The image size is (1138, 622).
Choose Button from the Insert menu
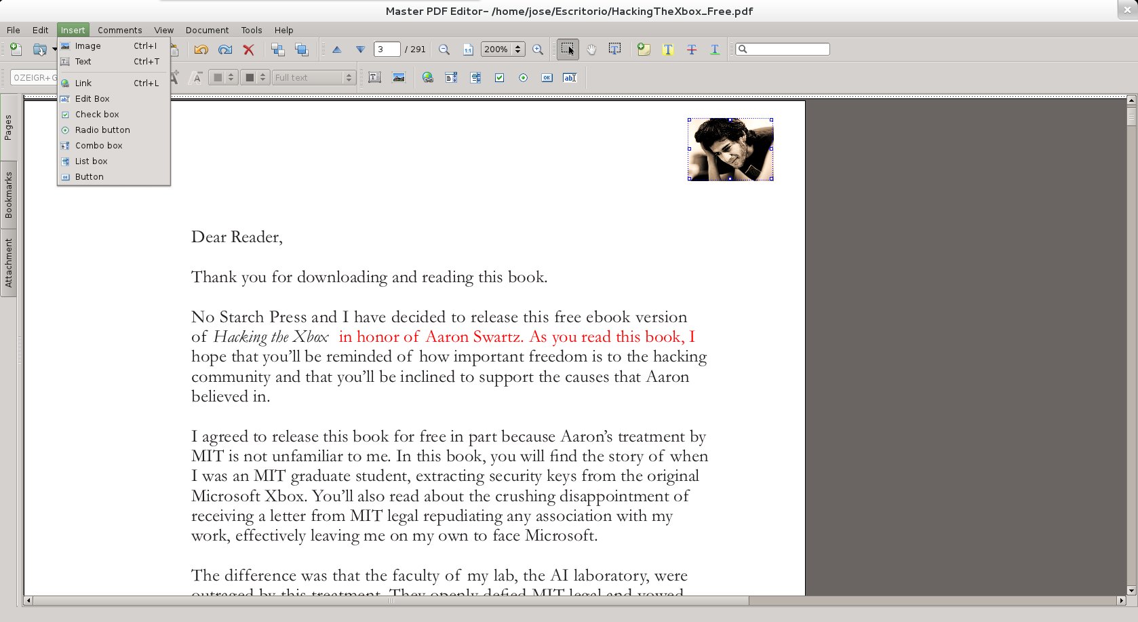tap(113, 177)
